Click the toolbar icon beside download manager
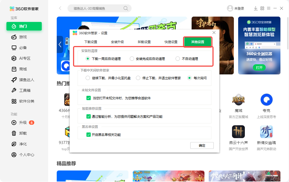 point(262,8)
